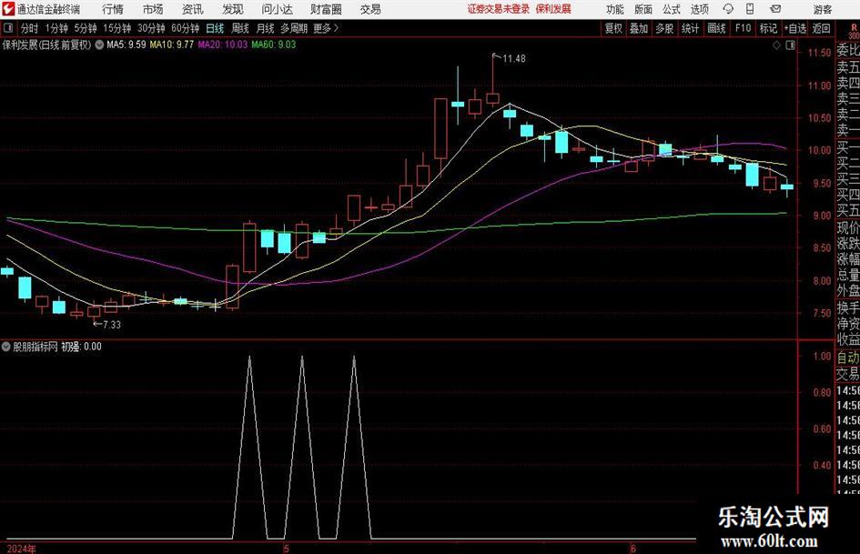This screenshot has height=554, width=860.
Task: Click the 返回 back button
Action: pos(821,28)
